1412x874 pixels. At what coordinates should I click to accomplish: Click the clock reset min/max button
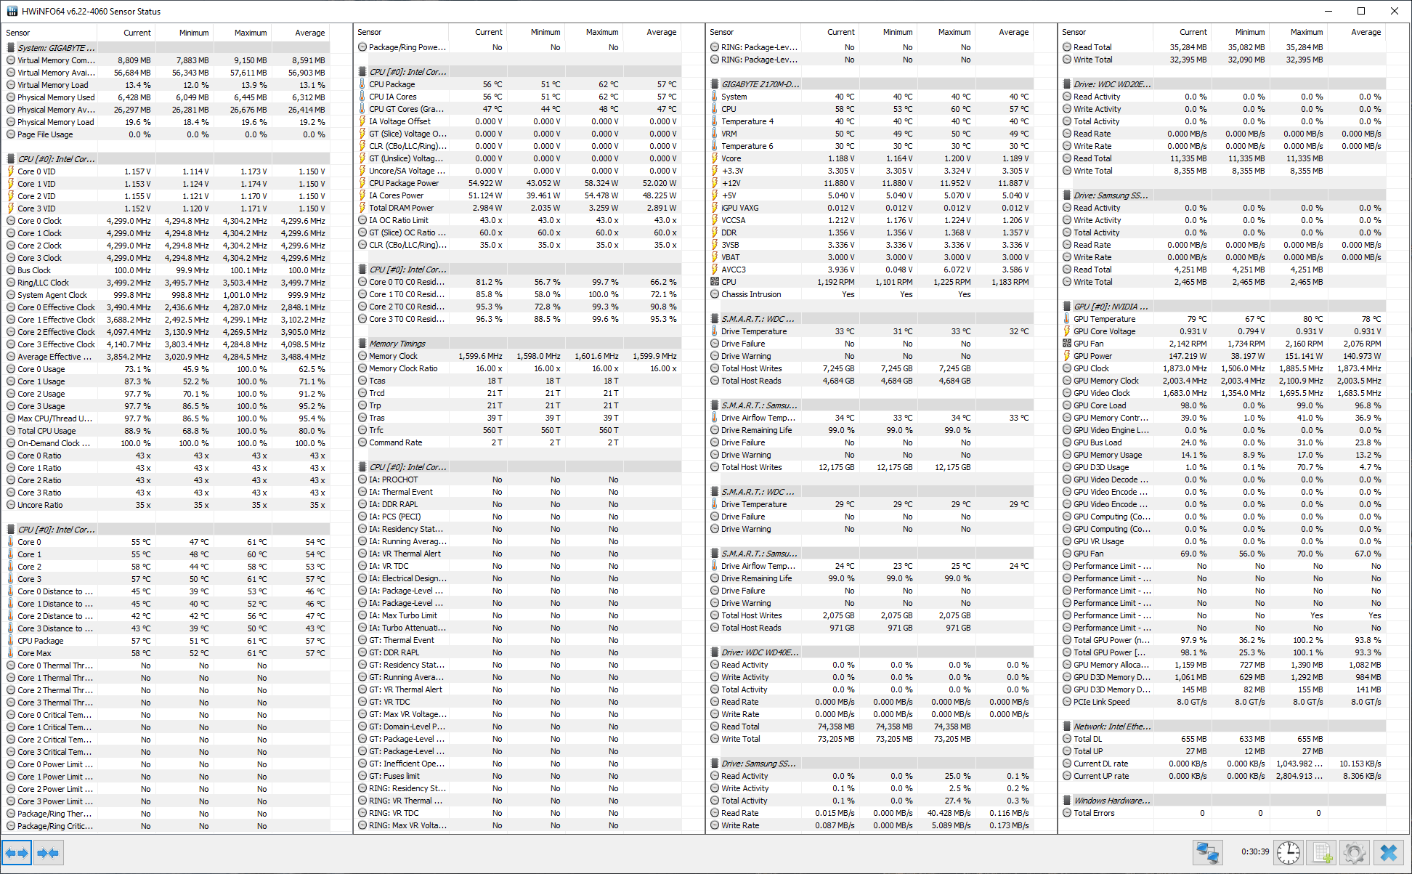point(1289,852)
